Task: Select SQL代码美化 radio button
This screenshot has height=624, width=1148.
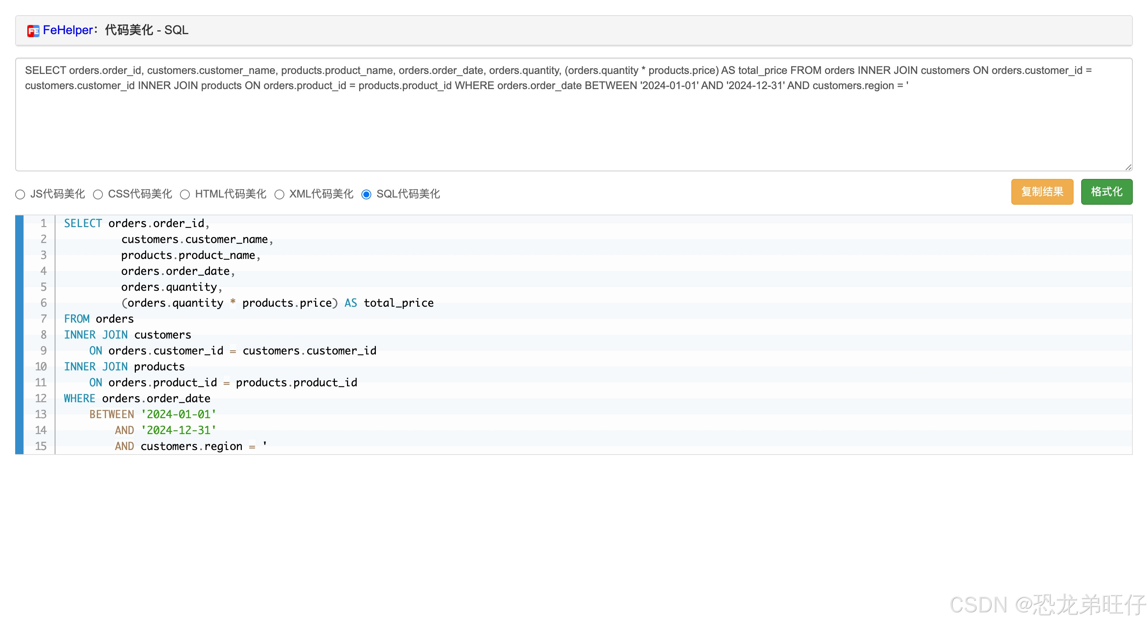Action: [366, 194]
